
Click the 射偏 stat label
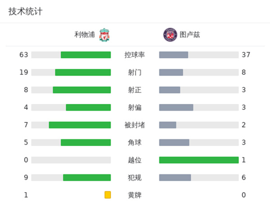pyautogui.click(x=135, y=108)
